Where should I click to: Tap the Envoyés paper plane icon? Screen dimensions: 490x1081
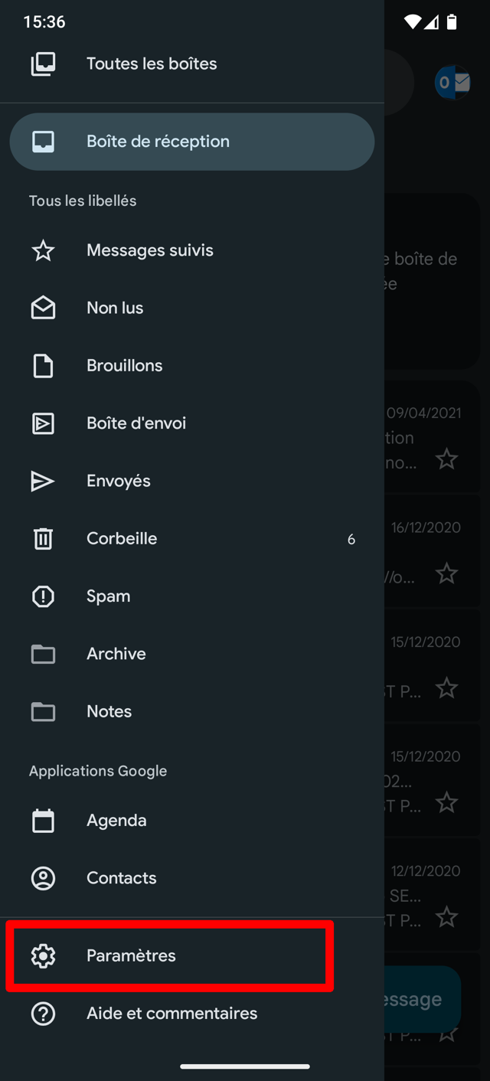click(x=43, y=481)
